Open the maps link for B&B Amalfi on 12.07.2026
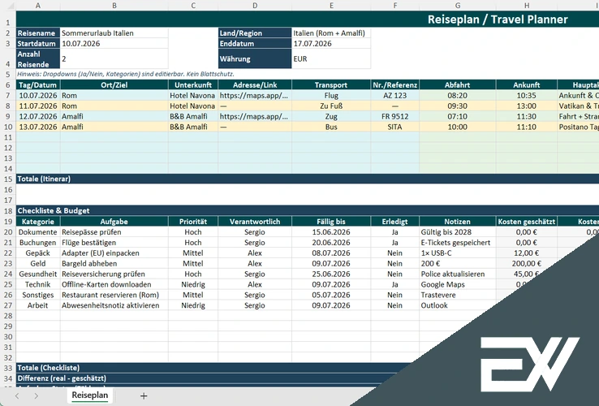Image resolution: width=599 pixels, height=406 pixels. (254, 116)
